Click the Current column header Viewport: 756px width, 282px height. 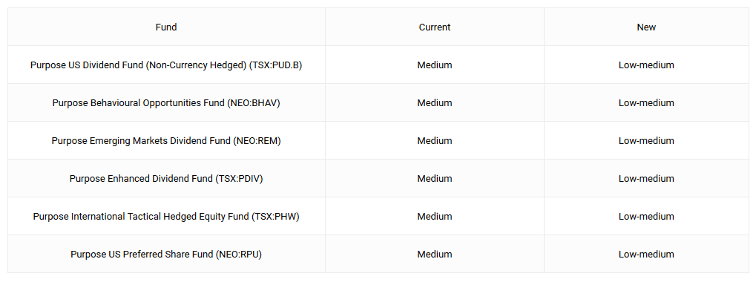pos(435,27)
